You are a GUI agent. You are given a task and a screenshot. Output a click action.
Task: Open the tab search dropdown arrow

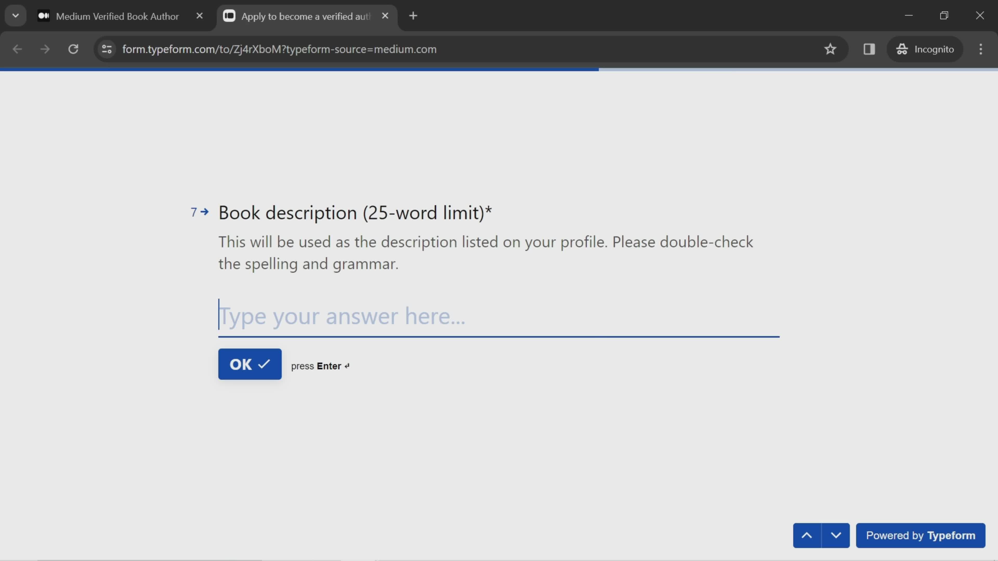16,16
